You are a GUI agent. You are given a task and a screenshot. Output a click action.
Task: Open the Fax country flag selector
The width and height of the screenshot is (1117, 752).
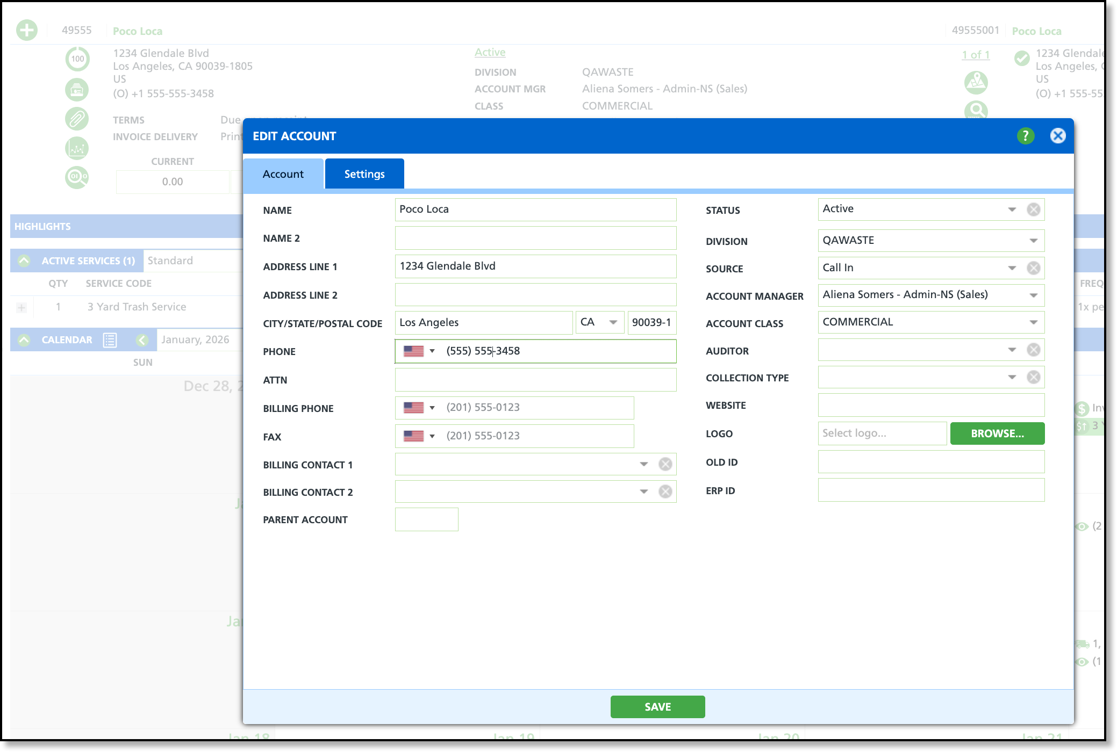coord(419,436)
